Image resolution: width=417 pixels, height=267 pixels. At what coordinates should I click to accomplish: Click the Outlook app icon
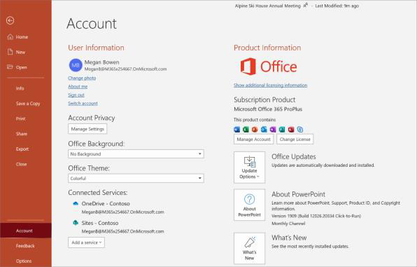(x=264, y=130)
